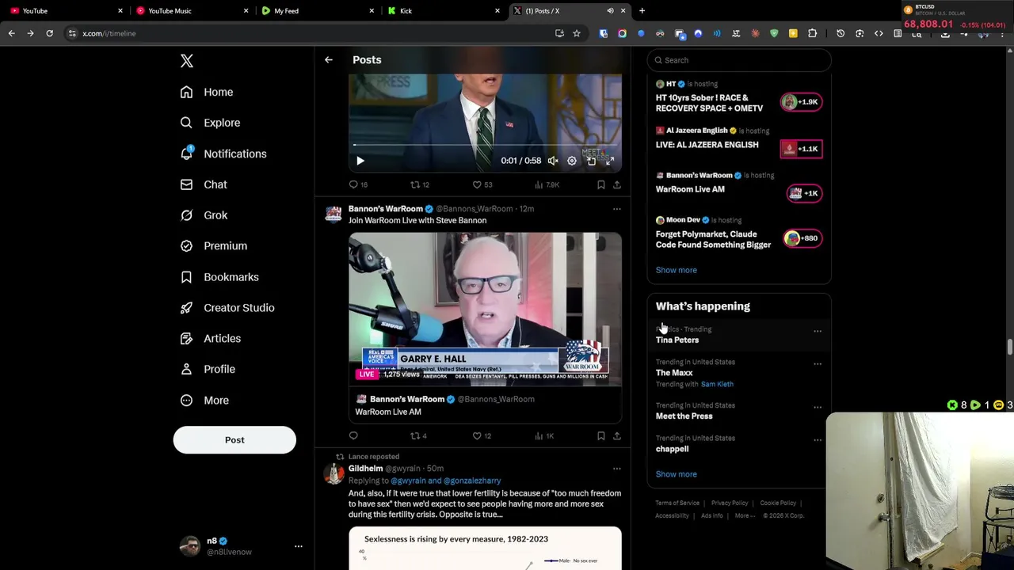Reply to post with 16 comments
1014x570 pixels.
tap(358, 184)
